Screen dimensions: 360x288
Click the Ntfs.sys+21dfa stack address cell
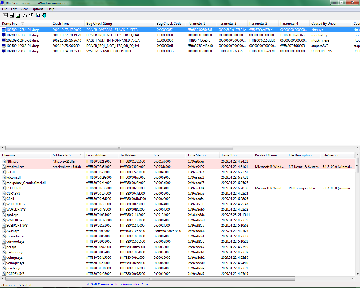64,161
